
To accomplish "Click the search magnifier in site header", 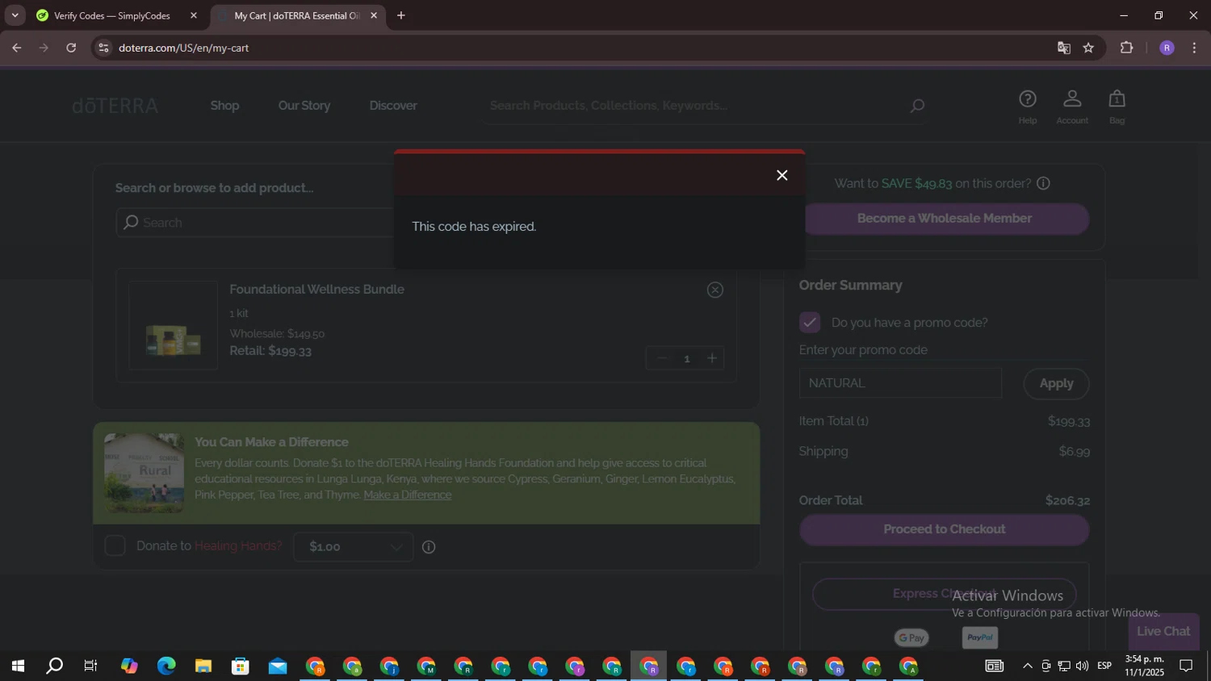I will (x=916, y=106).
